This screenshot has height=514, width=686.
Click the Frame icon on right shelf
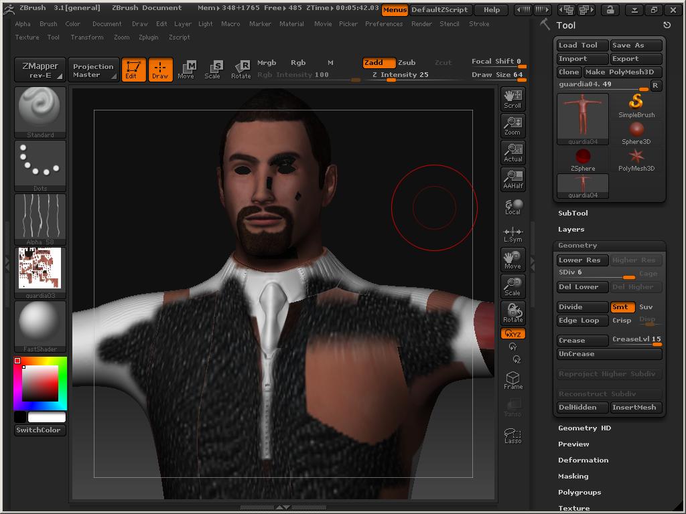pyautogui.click(x=512, y=379)
